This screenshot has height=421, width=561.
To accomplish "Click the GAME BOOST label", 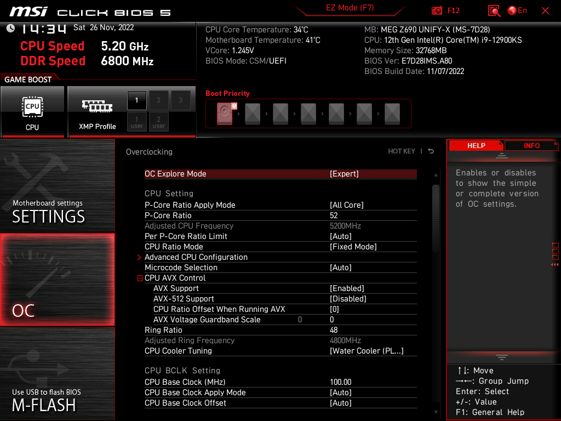I will pyautogui.click(x=28, y=79).
